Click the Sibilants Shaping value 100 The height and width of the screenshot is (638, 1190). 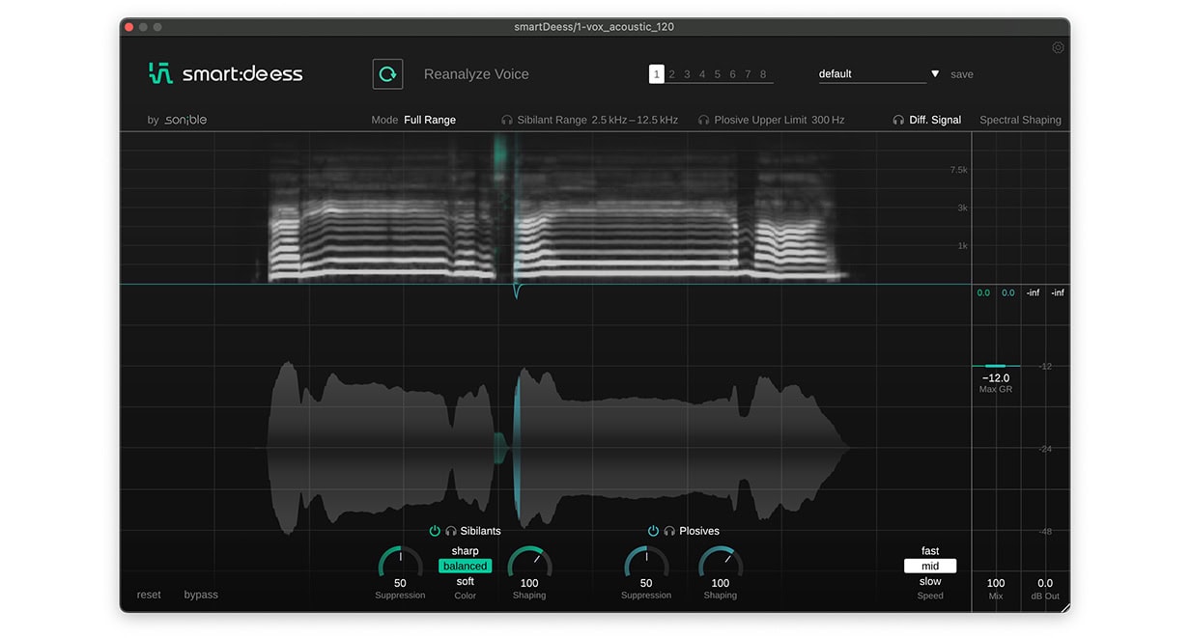[529, 583]
